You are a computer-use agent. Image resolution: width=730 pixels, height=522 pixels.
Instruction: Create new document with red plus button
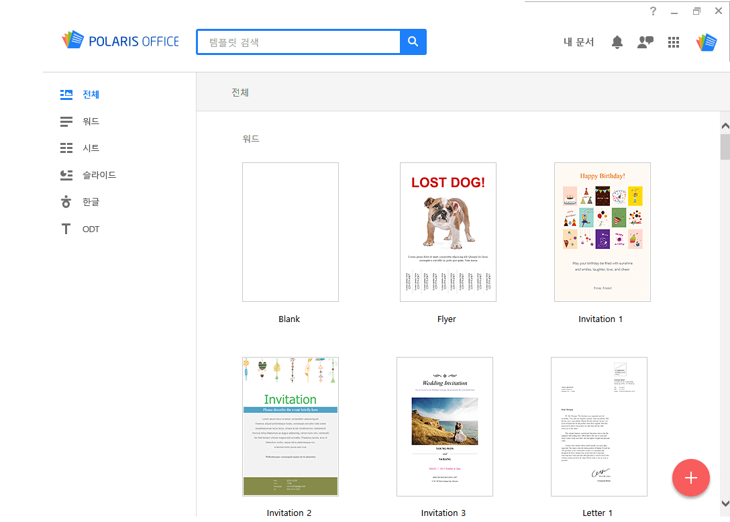(690, 477)
